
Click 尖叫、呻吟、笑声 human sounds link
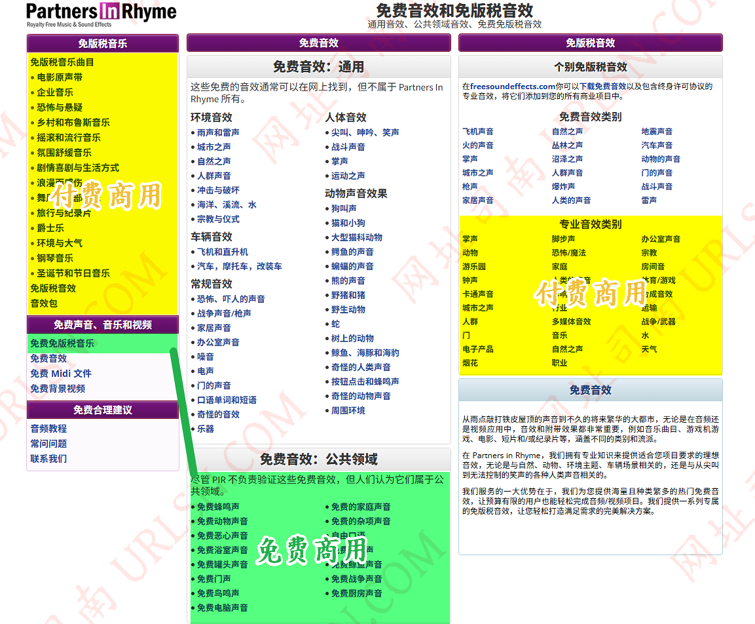click(x=365, y=132)
